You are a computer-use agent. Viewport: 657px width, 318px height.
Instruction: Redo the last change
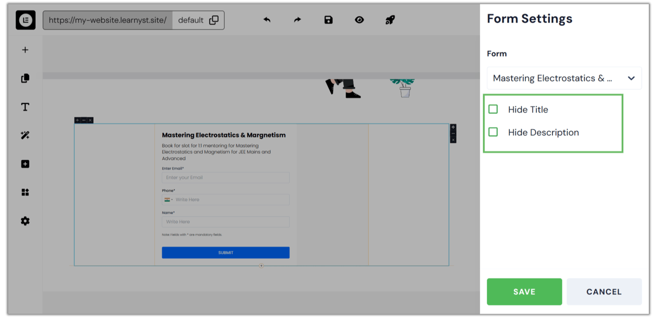tap(297, 20)
